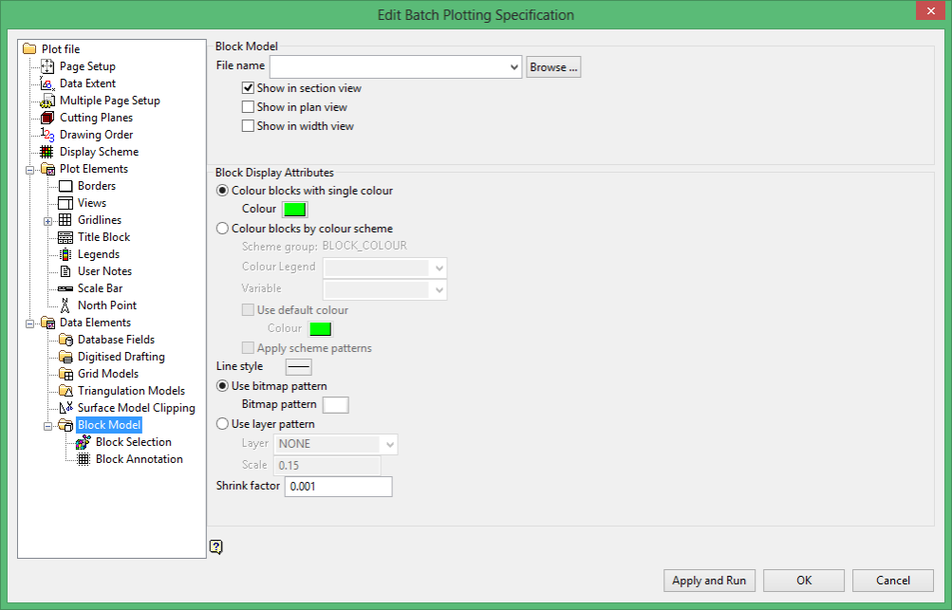
Task: Expand the Gridlines tree node
Action: point(48,221)
